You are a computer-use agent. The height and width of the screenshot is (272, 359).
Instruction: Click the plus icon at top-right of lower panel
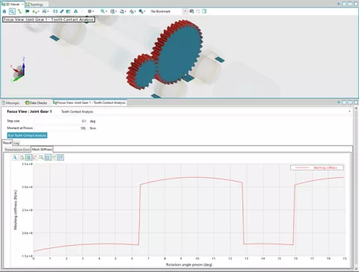click(x=338, y=102)
